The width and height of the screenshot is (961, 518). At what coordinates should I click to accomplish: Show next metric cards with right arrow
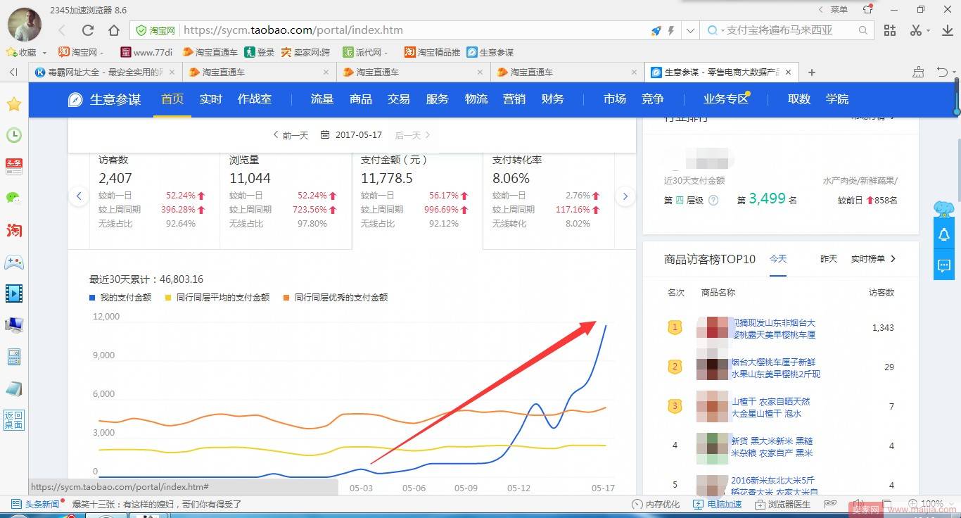tap(625, 196)
